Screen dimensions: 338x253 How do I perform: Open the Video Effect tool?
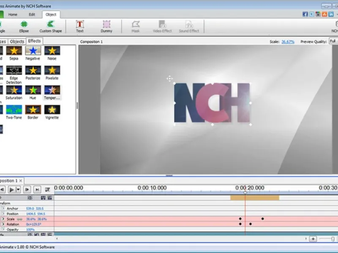(162, 27)
